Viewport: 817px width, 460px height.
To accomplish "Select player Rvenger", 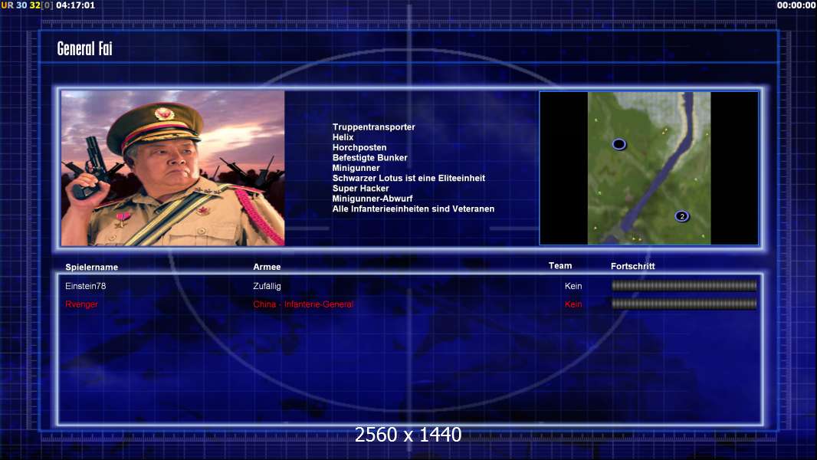I will (81, 304).
